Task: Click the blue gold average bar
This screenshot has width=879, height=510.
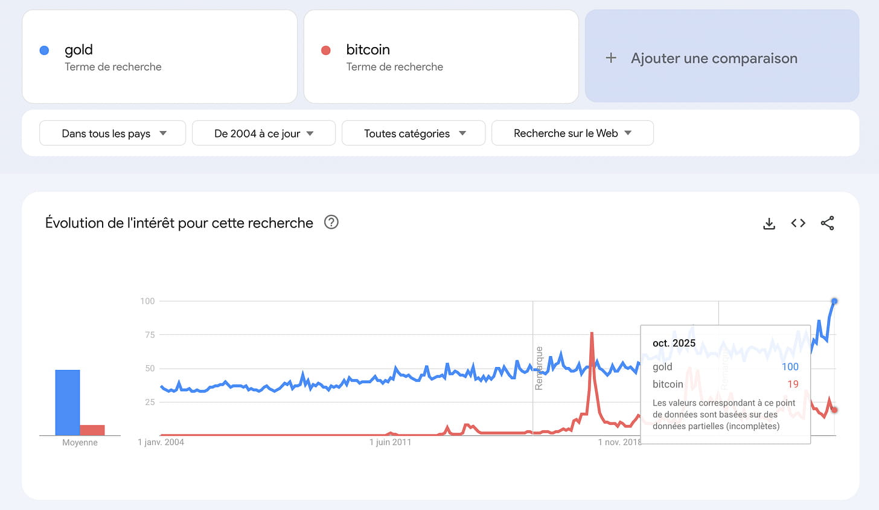Action: click(x=68, y=402)
